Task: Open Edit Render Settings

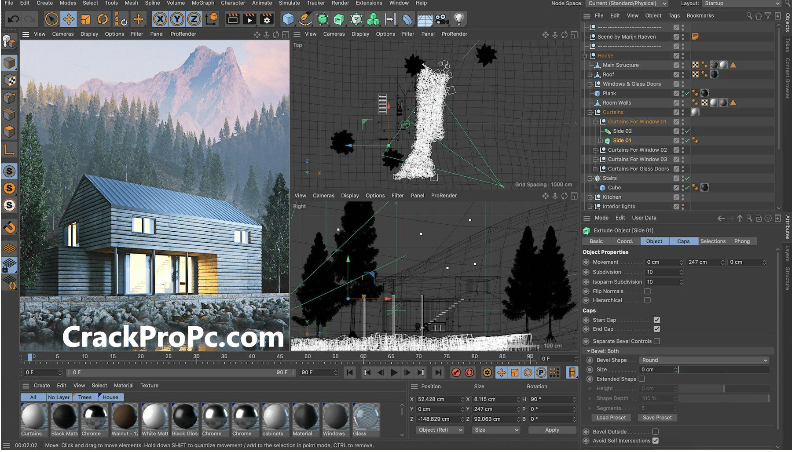Action: coord(267,19)
